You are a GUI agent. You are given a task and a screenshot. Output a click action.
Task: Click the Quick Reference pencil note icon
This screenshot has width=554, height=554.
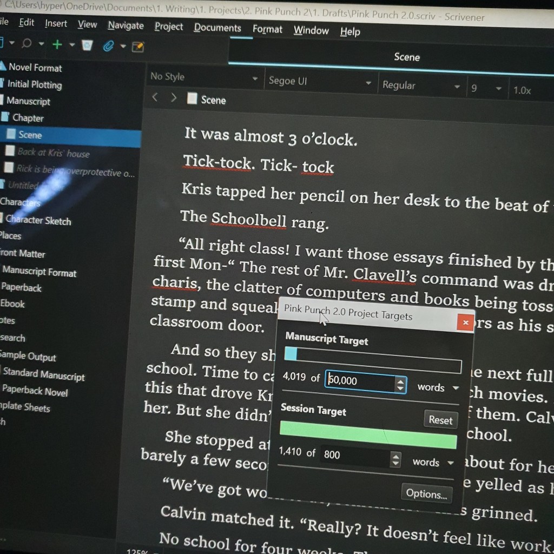click(138, 47)
